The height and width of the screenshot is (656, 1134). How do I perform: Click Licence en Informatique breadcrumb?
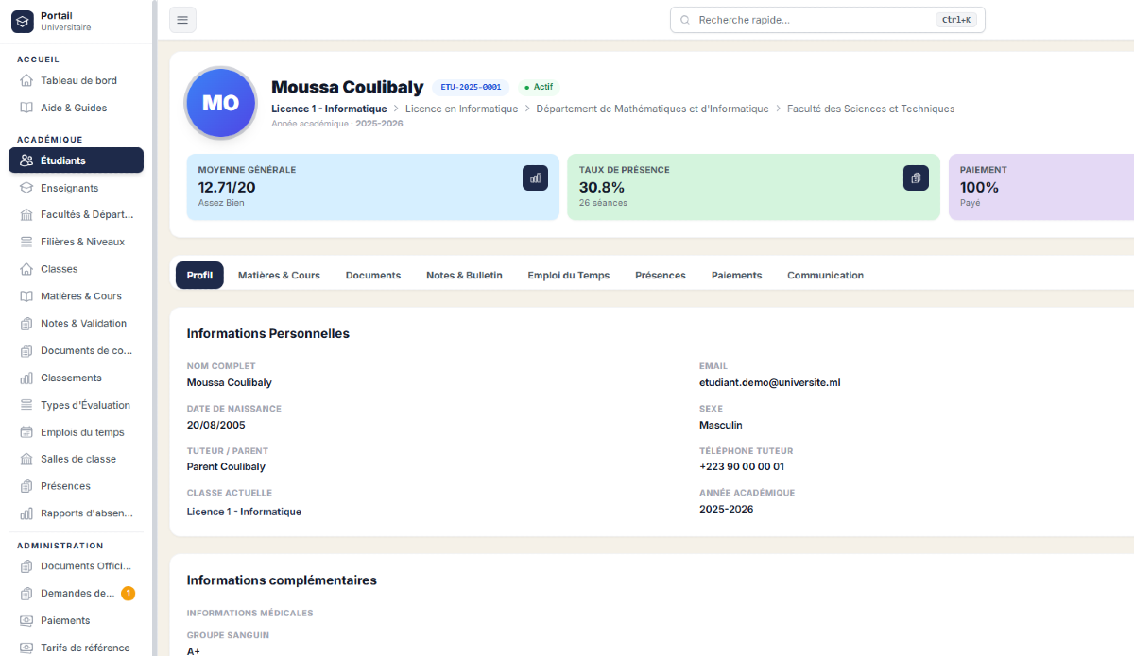point(461,109)
